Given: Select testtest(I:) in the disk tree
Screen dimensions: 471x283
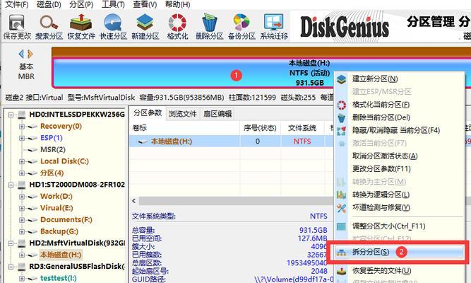Looking at the screenshot, I should coord(59,278).
